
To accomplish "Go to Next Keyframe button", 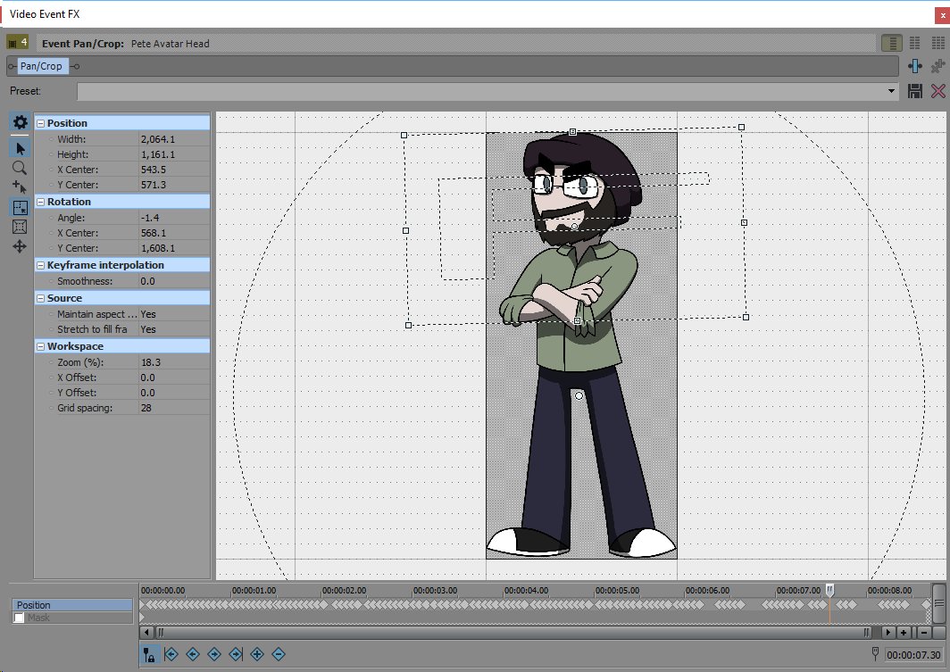I will point(214,654).
